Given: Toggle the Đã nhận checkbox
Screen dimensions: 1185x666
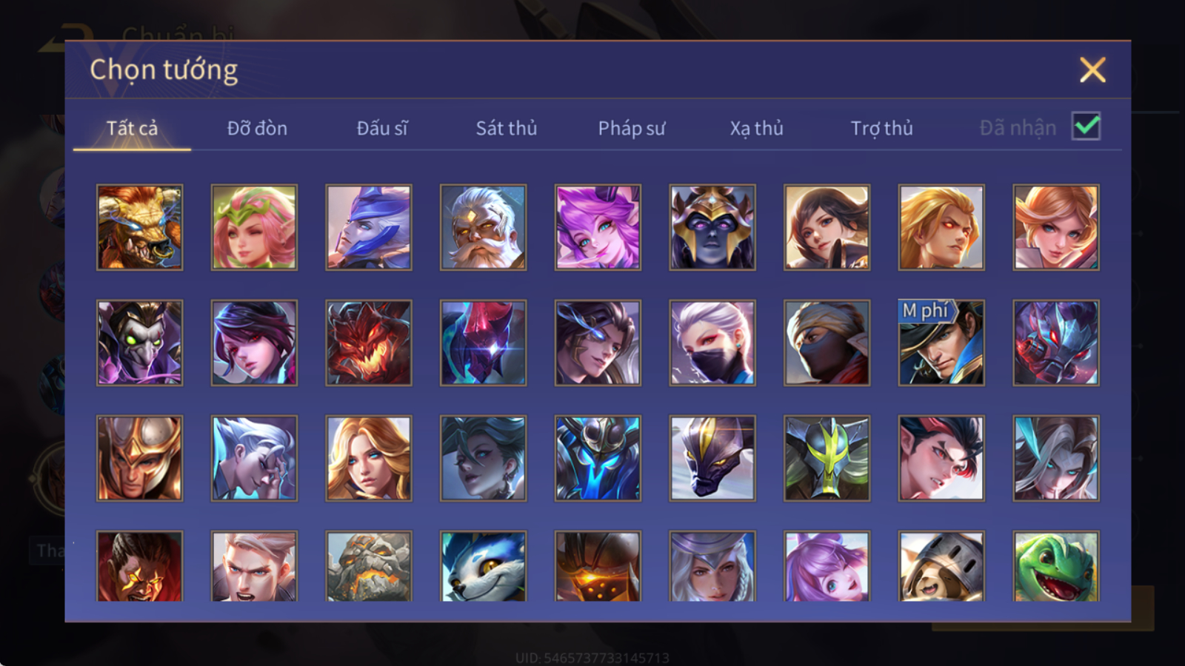Looking at the screenshot, I should [1086, 126].
